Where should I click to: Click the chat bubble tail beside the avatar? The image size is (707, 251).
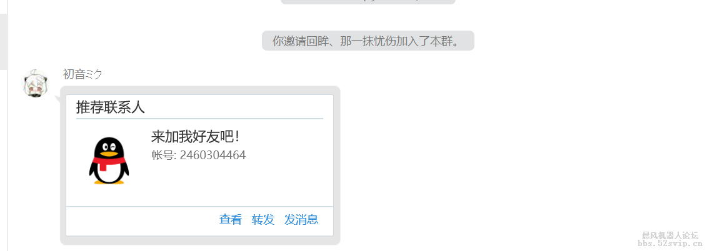tap(58, 99)
